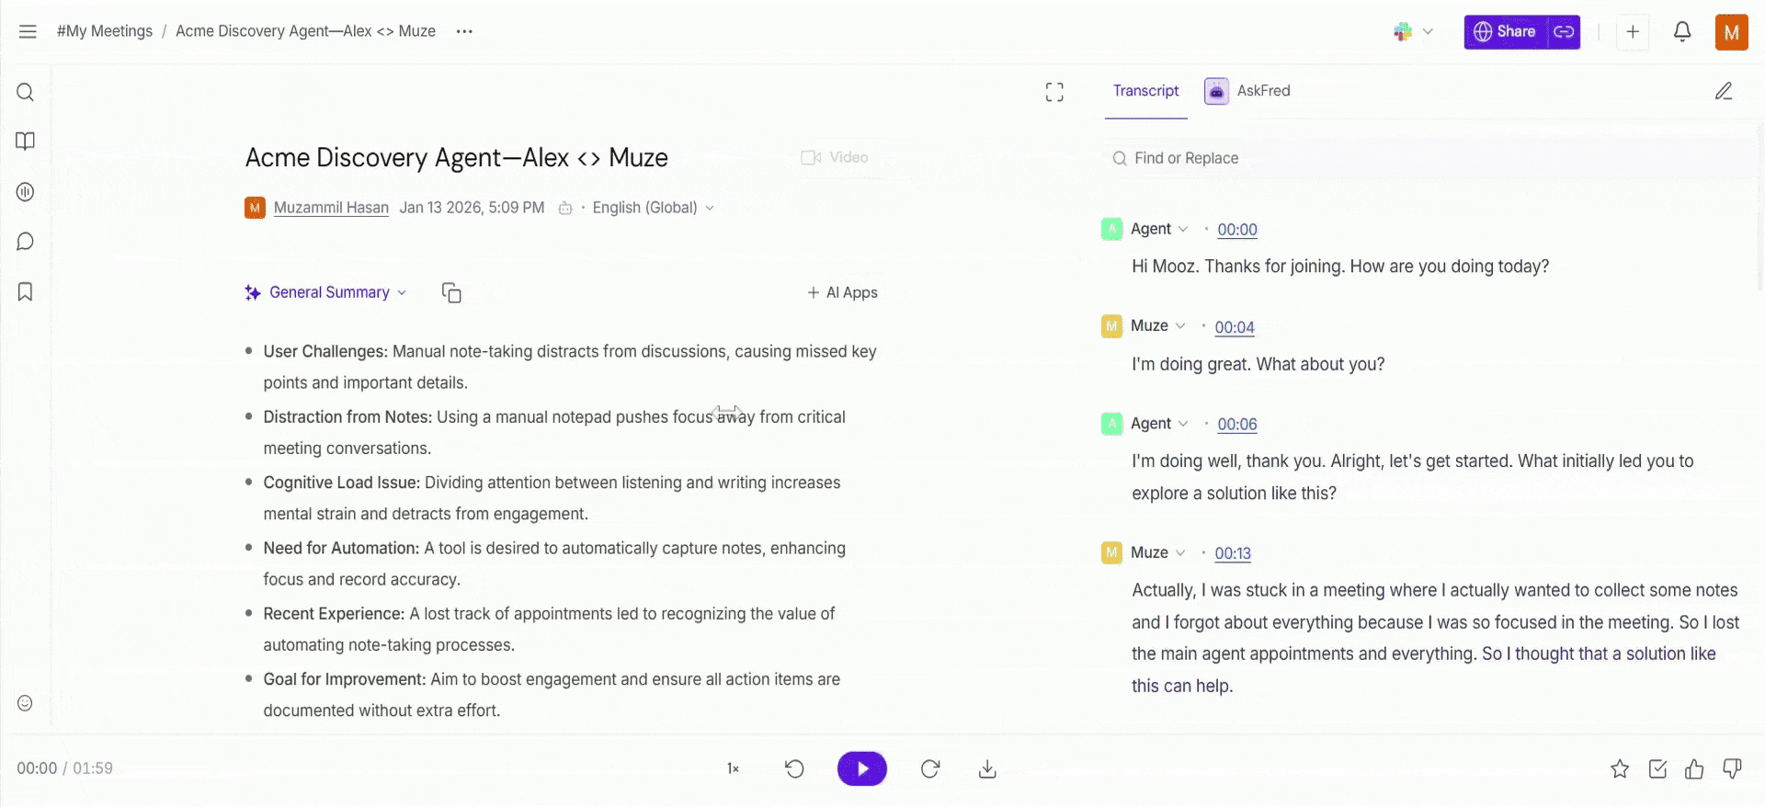Copy the General Summary content

point(451,293)
